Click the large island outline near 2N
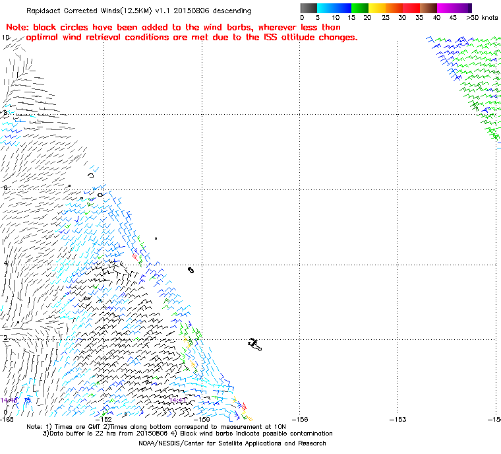The width and height of the screenshot is (501, 454). click(254, 344)
